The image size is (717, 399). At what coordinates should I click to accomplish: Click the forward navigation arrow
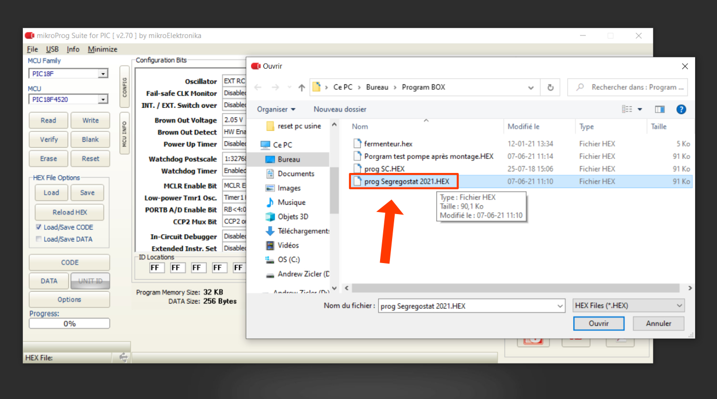click(275, 88)
